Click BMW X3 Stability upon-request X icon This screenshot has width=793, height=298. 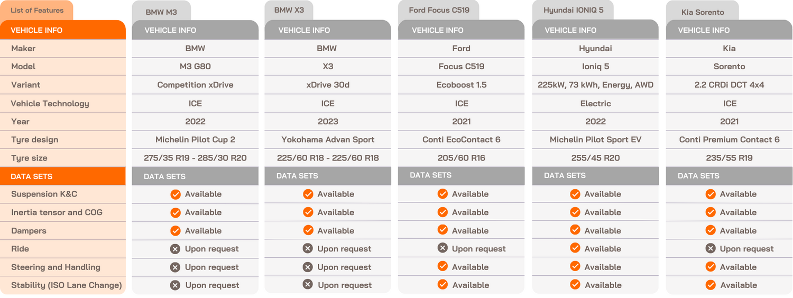tap(308, 285)
